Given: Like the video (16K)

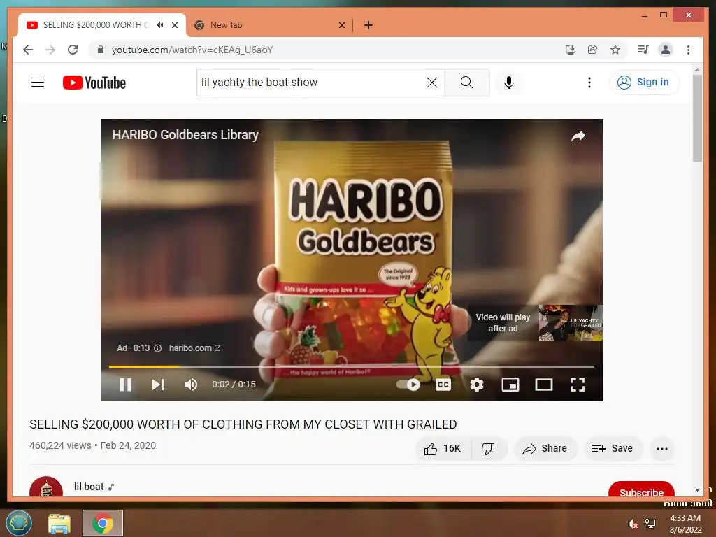Looking at the screenshot, I should (442, 449).
